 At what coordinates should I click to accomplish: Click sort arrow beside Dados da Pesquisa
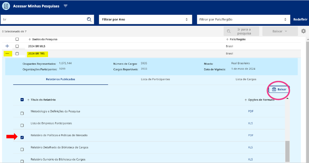point(30,39)
